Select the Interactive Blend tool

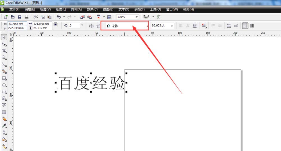[4, 119]
